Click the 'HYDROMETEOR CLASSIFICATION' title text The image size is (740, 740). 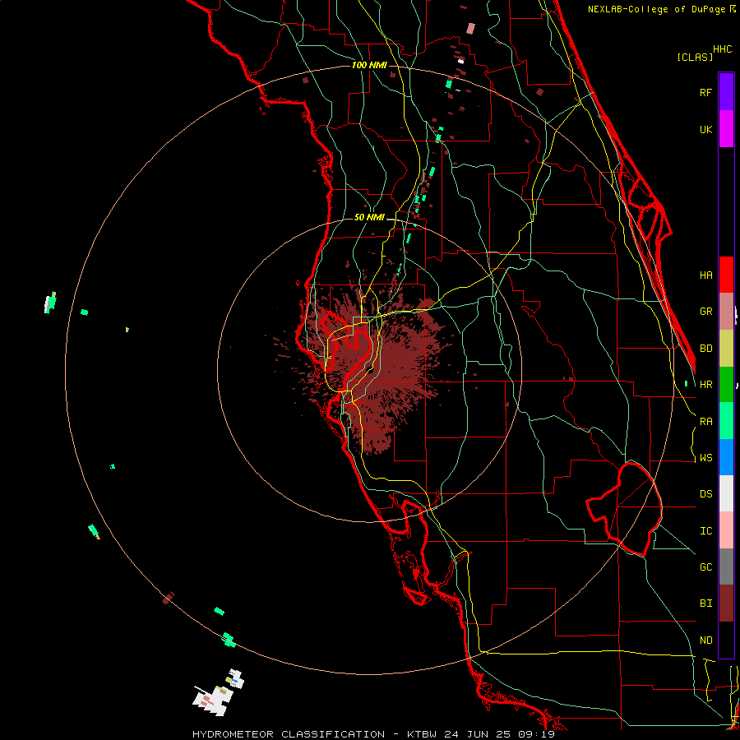pyautogui.click(x=289, y=734)
